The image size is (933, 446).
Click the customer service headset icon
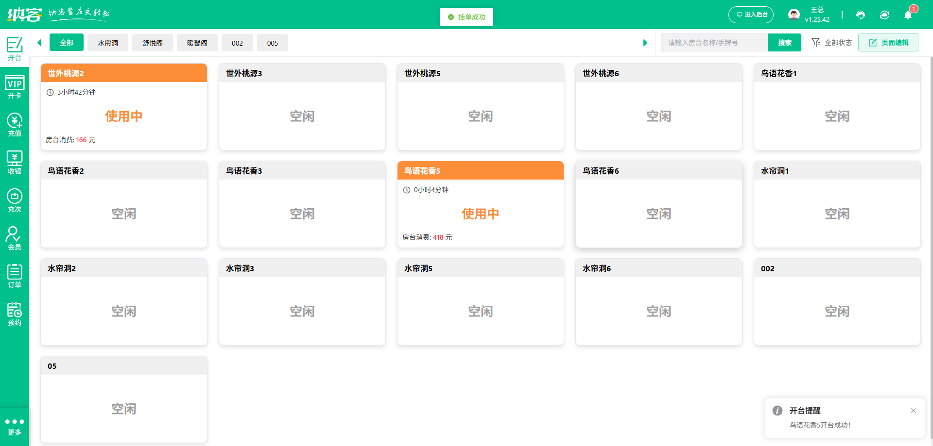(861, 15)
